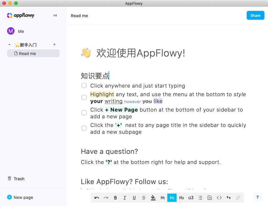Apply Heading 1 style
The image size is (268, 206).
tap(162, 198)
